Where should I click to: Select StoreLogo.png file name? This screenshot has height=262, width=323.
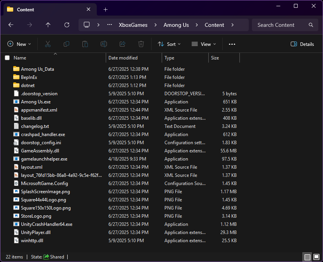pos(36,216)
